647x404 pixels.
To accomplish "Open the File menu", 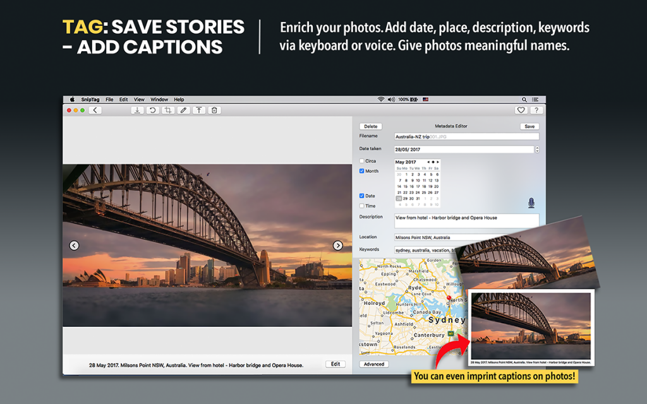I will [109, 99].
